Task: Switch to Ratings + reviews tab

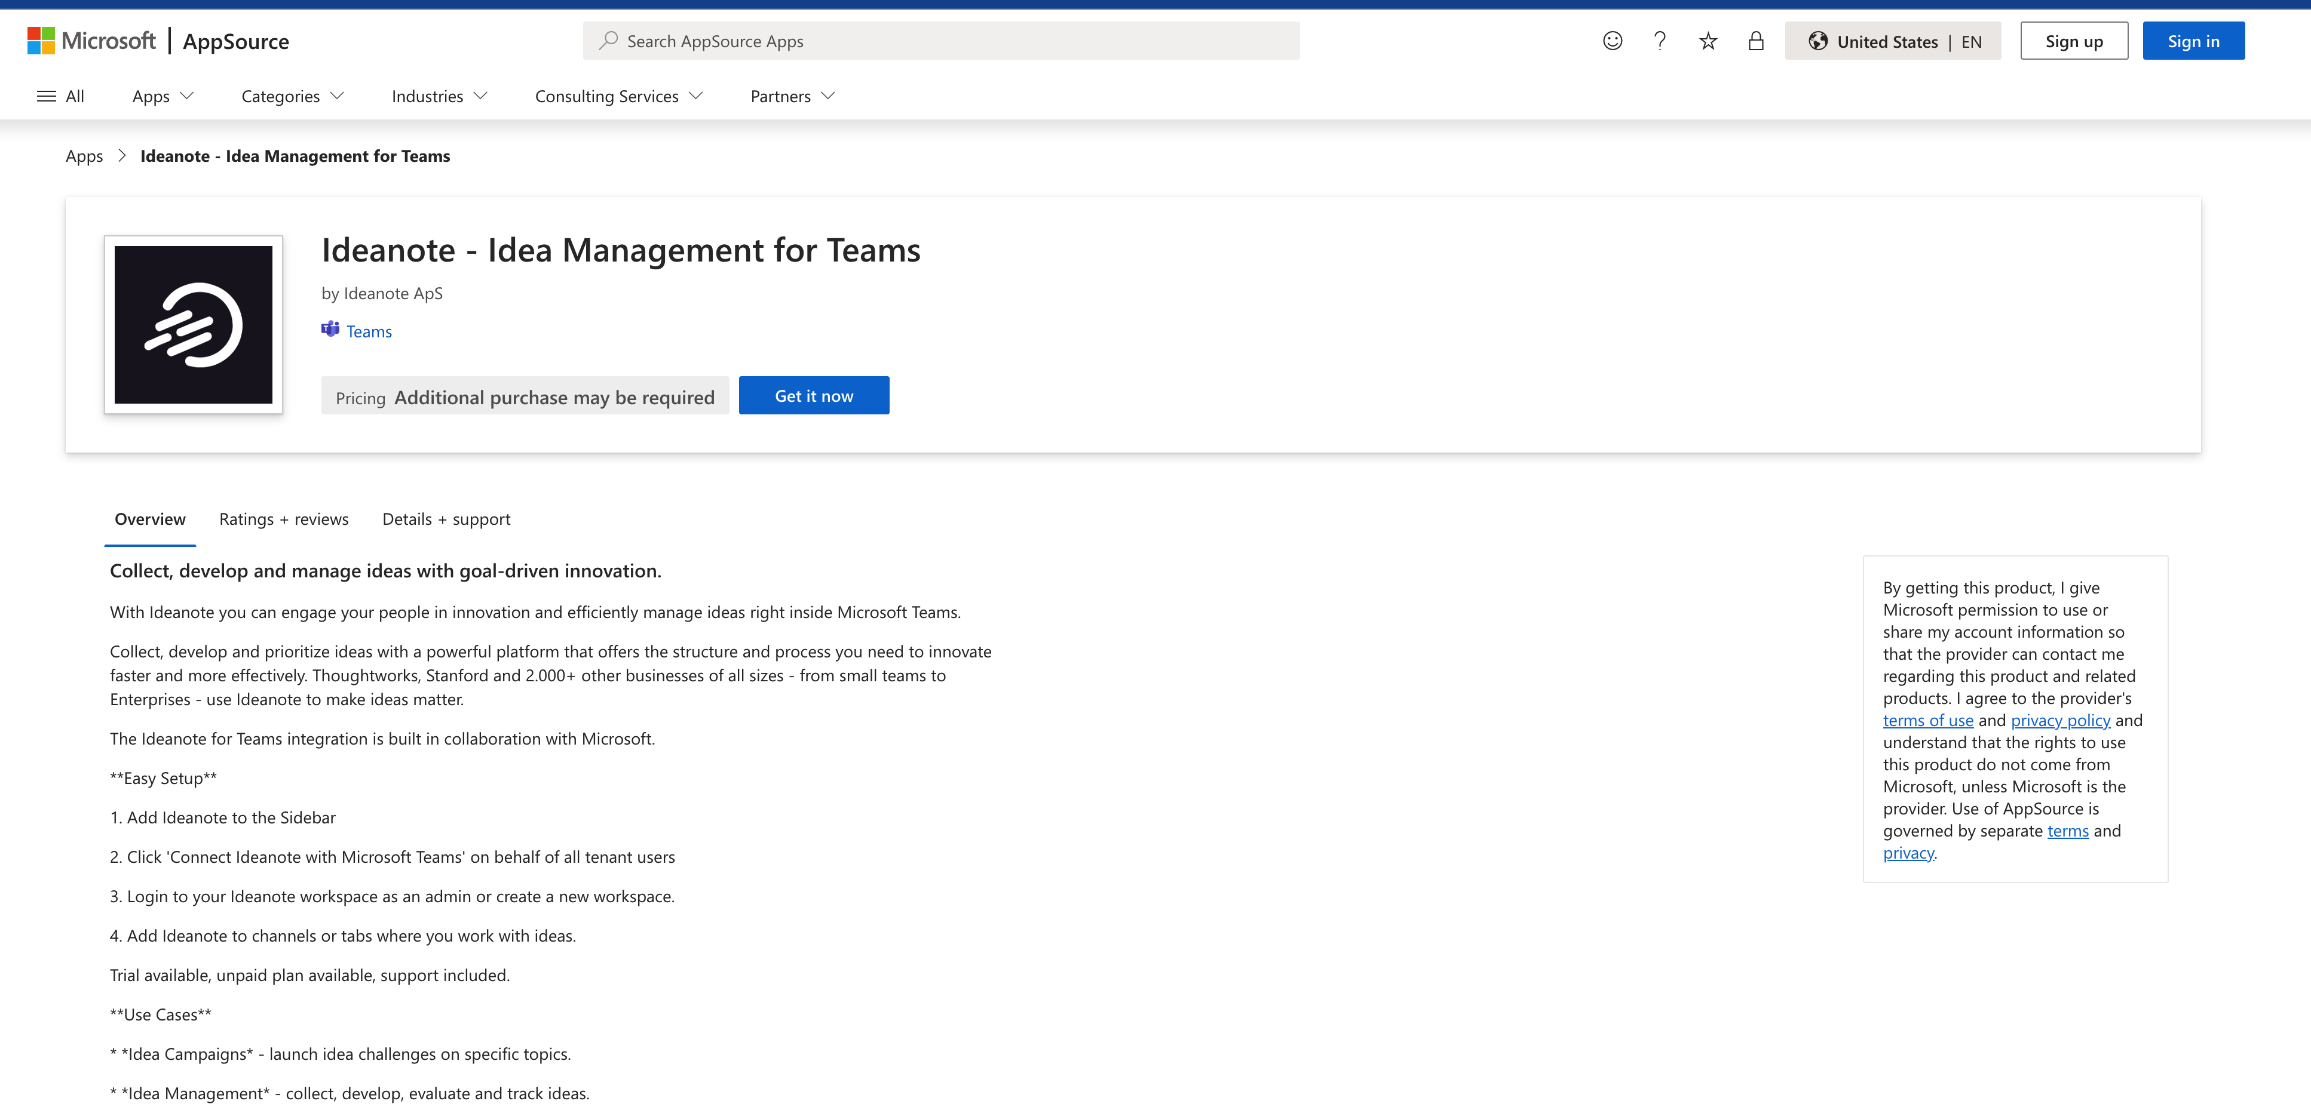Action: click(x=283, y=519)
